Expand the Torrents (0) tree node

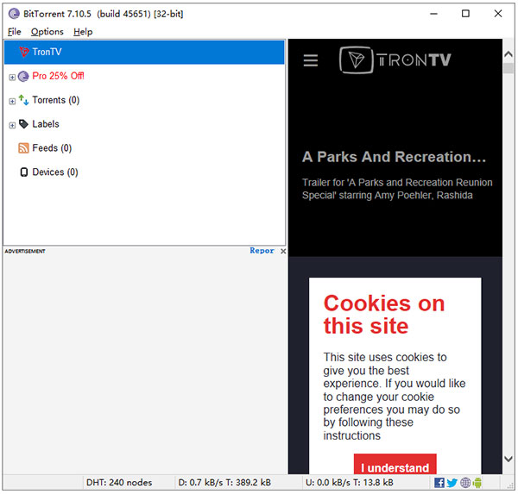[x=12, y=102]
